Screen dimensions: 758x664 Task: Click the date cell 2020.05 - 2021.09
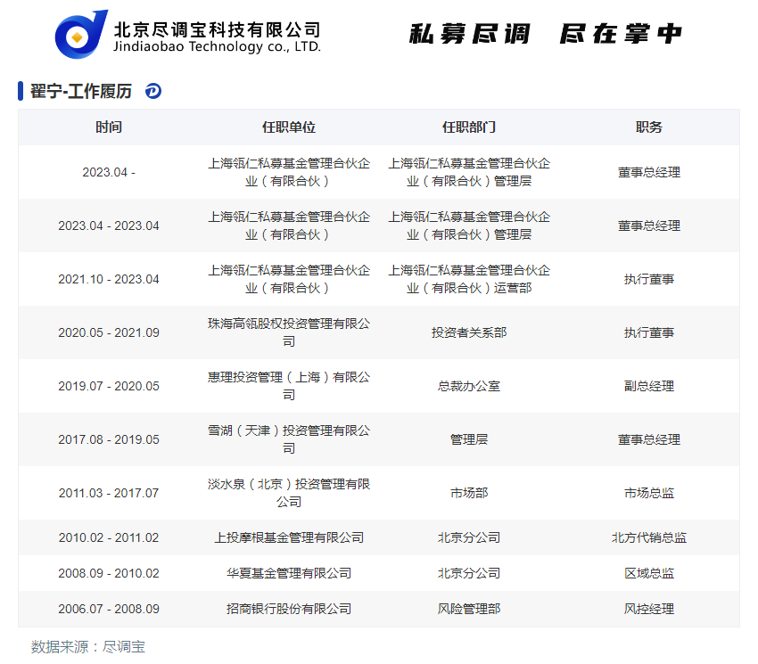(x=109, y=332)
